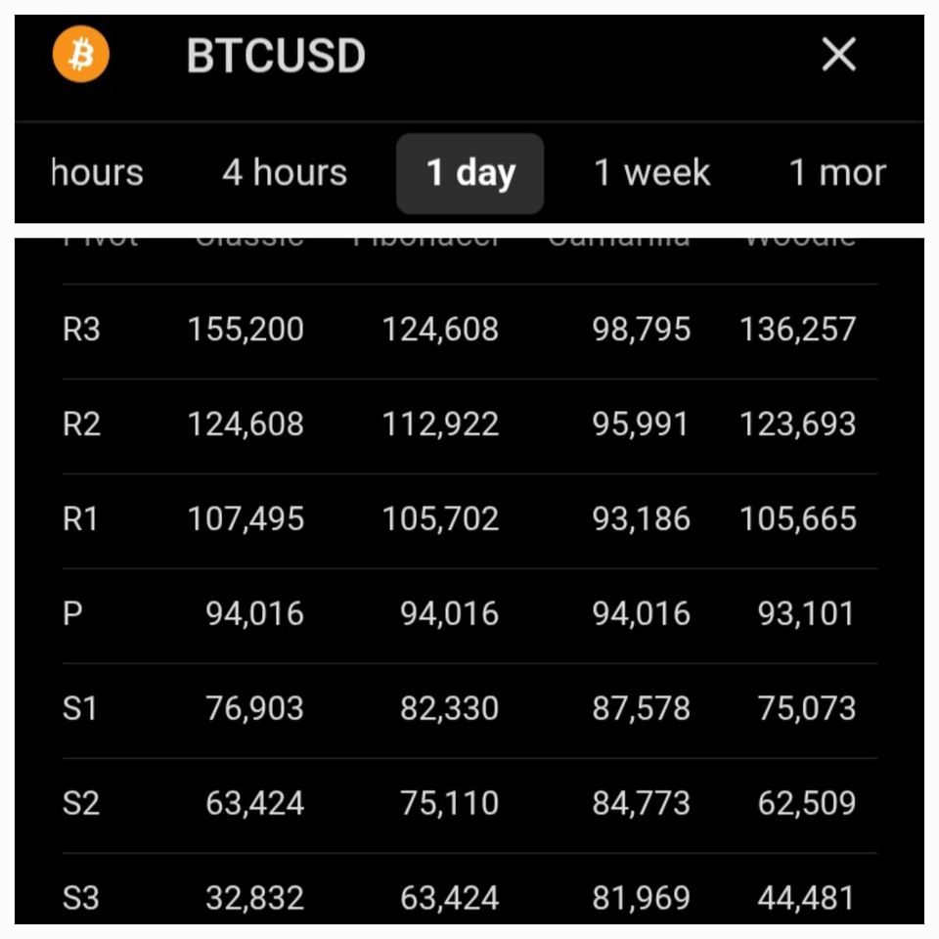The image size is (939, 939).
Task: Select the BTCUSD symbol title
Action: pyautogui.click(x=276, y=57)
